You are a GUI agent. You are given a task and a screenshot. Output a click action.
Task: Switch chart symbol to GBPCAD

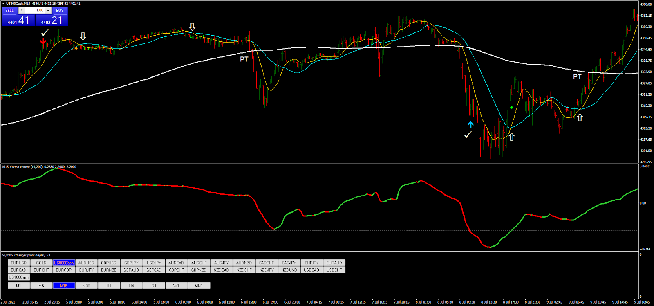[154, 270]
